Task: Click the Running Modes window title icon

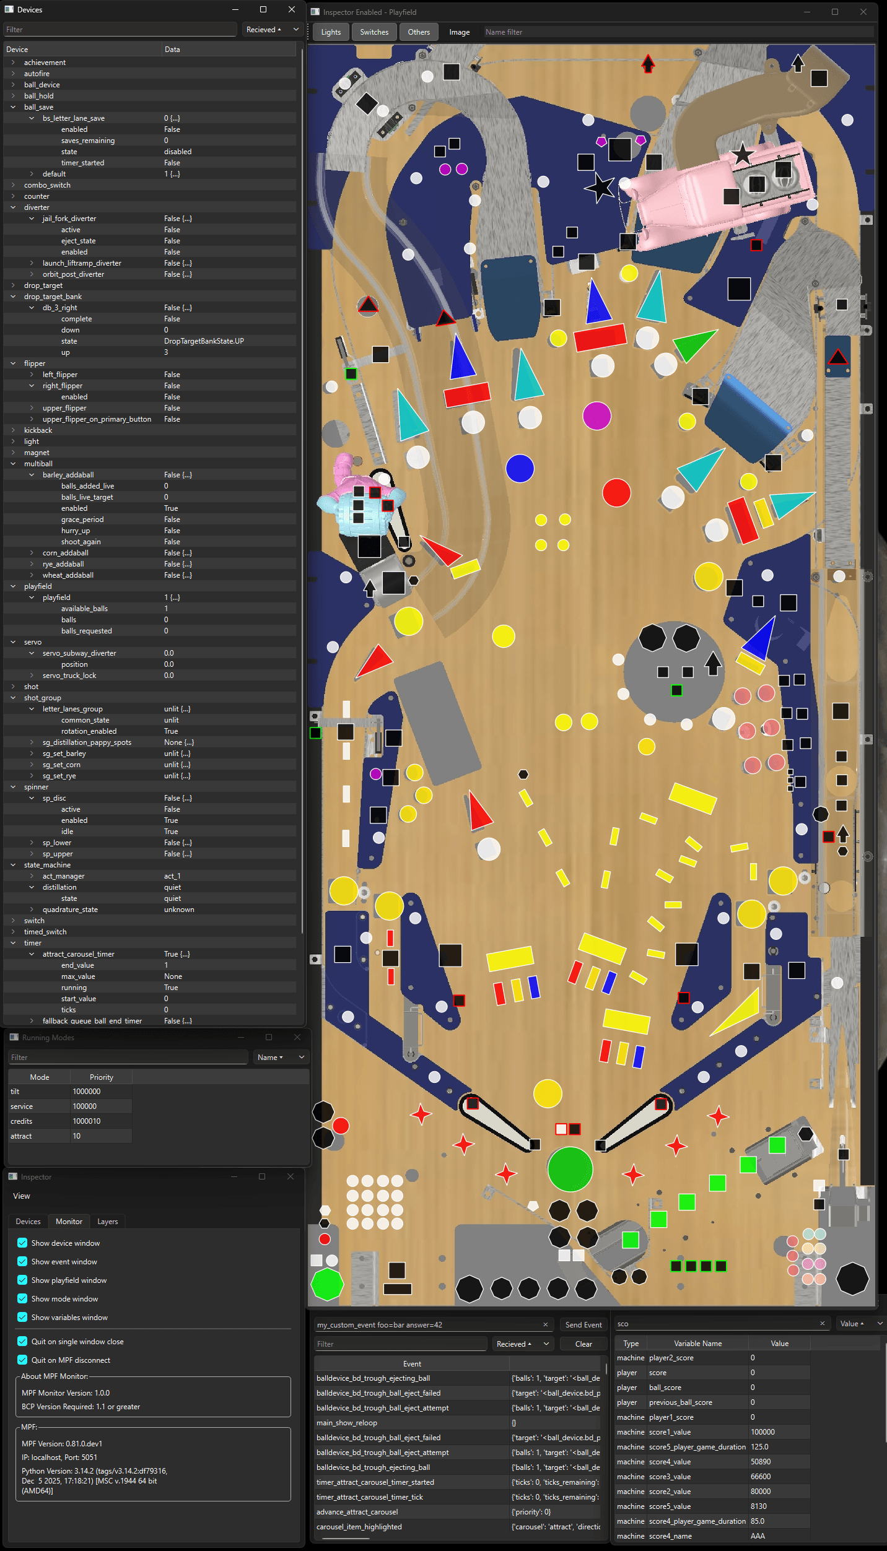Action: (14, 1037)
